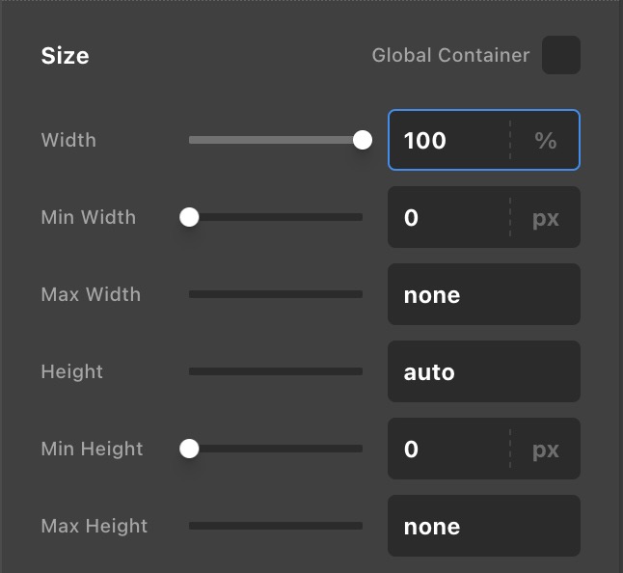Click the Width slider handle

pos(363,140)
